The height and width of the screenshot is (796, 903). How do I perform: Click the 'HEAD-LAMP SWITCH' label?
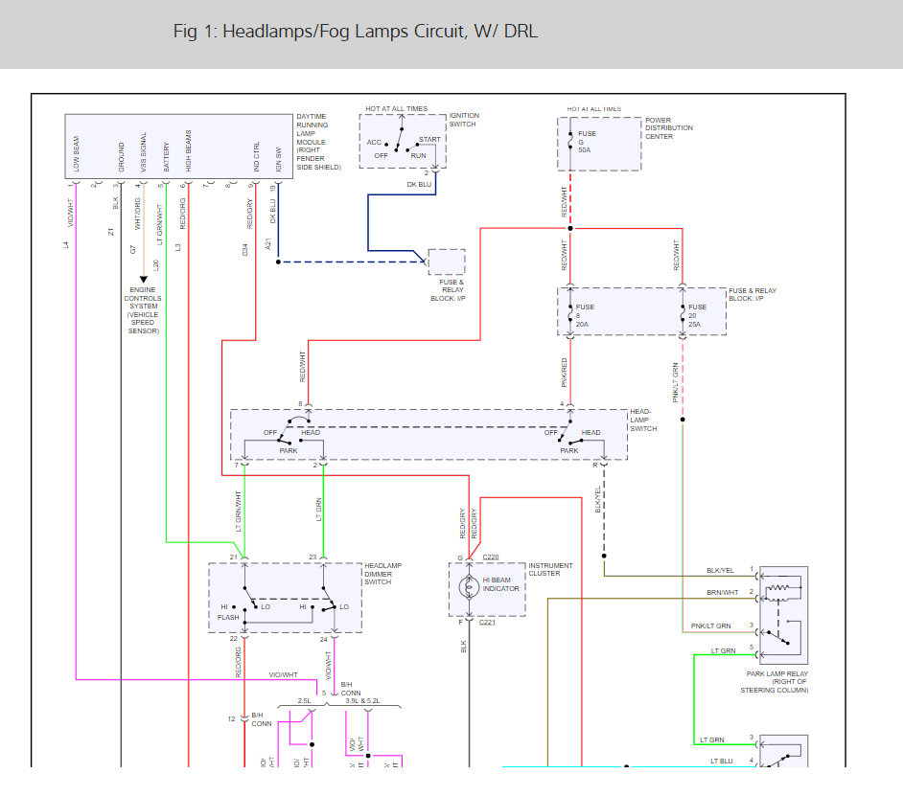pos(642,421)
